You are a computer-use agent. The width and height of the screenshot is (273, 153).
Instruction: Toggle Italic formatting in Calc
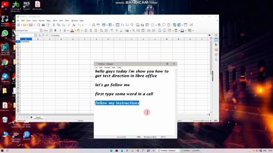click(60, 31)
